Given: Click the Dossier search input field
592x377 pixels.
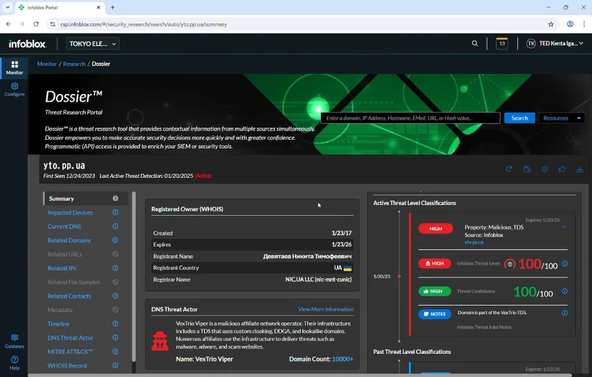Looking at the screenshot, I should [x=410, y=118].
